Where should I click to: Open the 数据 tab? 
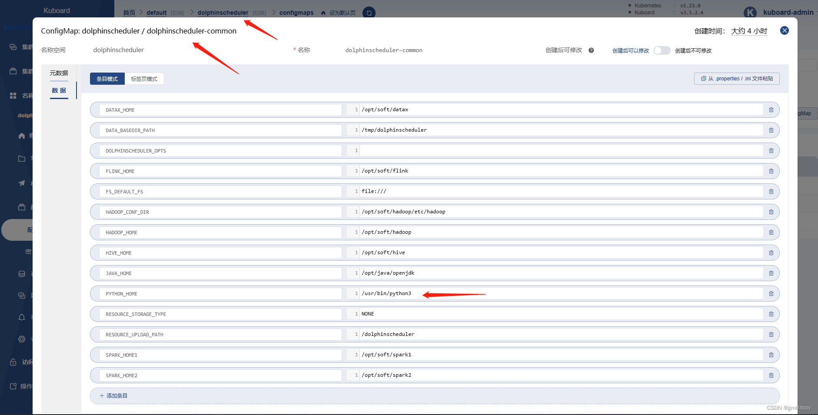(x=59, y=90)
